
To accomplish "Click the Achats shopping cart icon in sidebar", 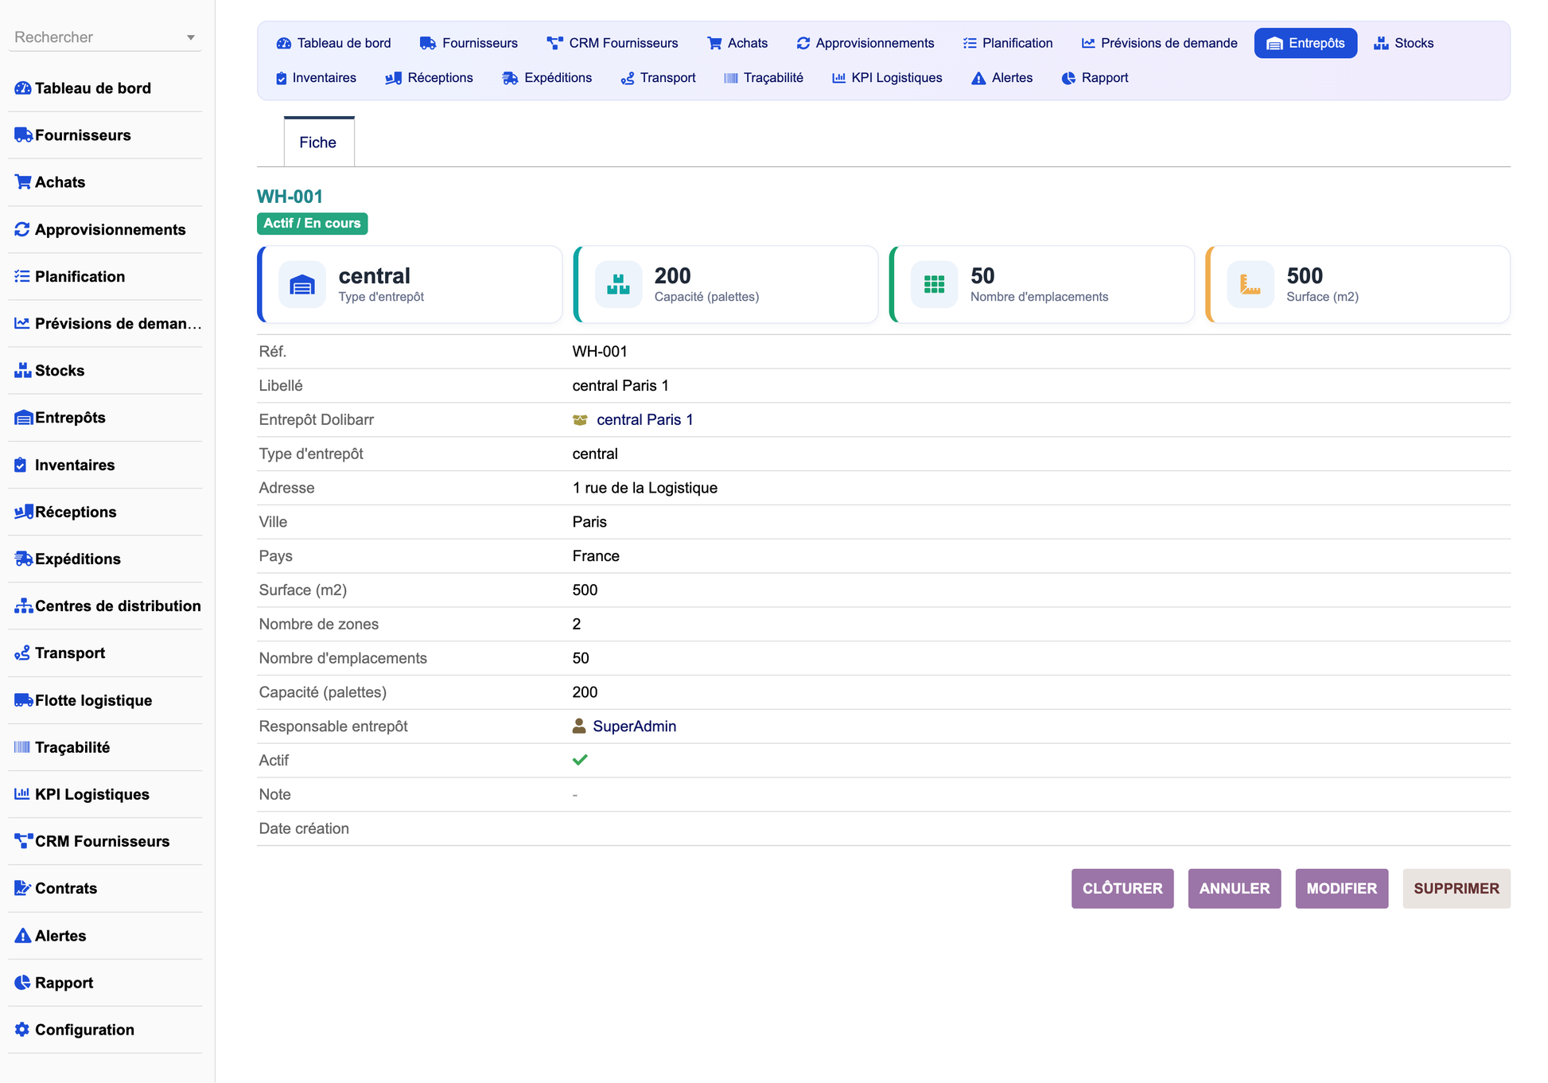I will pos(22,182).
